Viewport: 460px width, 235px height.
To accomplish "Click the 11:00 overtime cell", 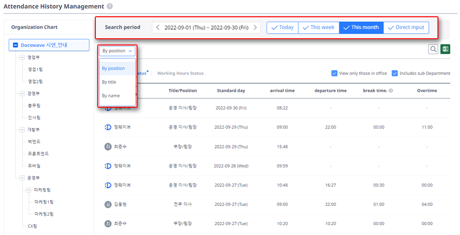I will point(427,127).
